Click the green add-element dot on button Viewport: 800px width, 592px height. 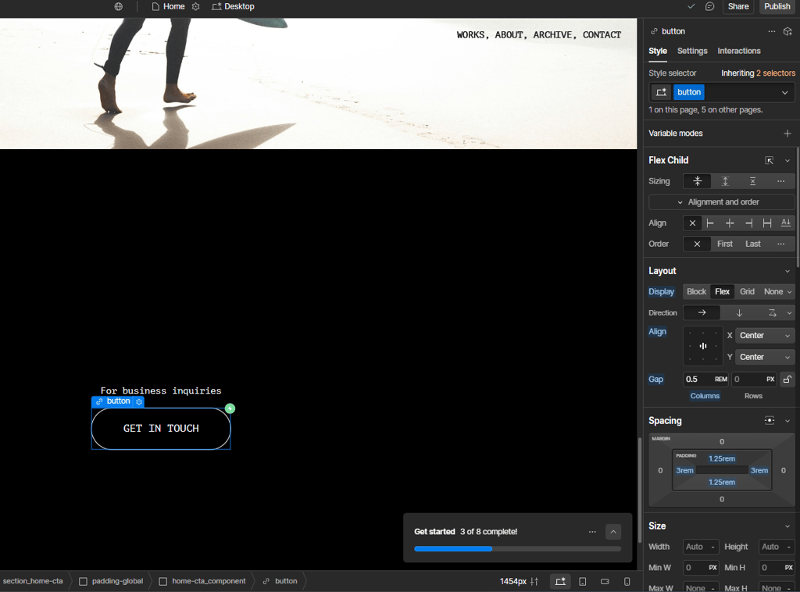pyautogui.click(x=230, y=409)
